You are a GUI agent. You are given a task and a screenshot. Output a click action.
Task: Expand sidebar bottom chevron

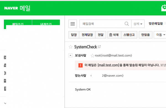pos(5,103)
